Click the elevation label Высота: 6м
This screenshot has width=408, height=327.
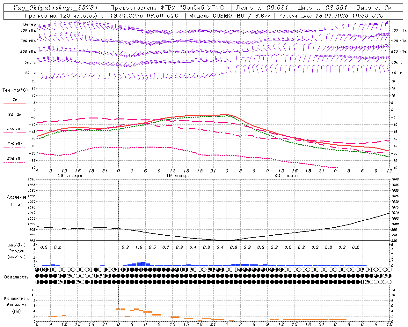(374, 8)
